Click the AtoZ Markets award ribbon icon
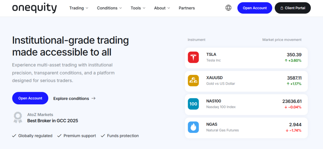The image size is (323, 149). pos(18,118)
